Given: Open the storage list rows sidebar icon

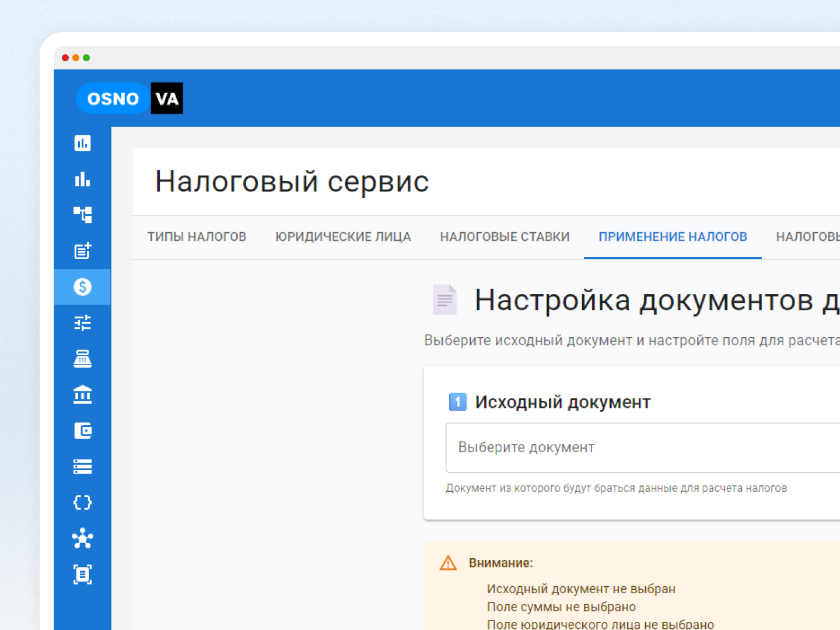Looking at the screenshot, I should (82, 467).
